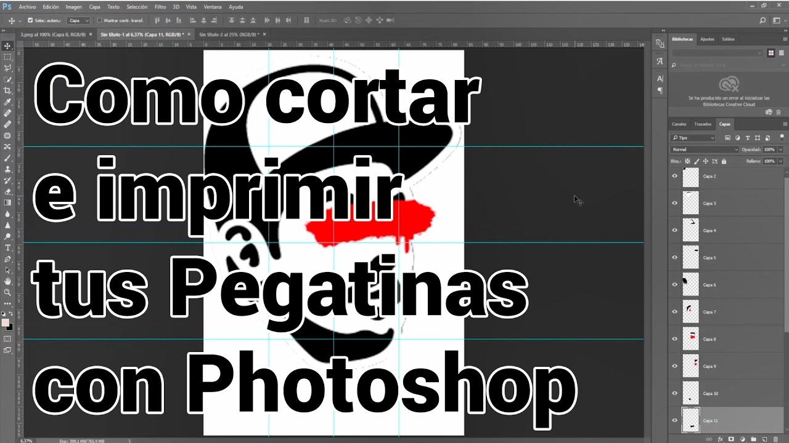This screenshot has width=789, height=443.
Task: Select the Eyedropper tool
Action: (7, 102)
